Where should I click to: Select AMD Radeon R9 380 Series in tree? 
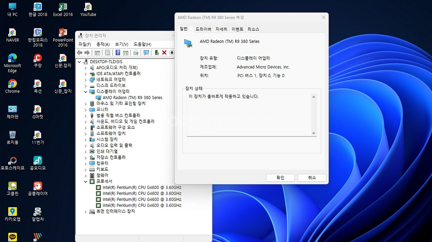[x=132, y=97]
